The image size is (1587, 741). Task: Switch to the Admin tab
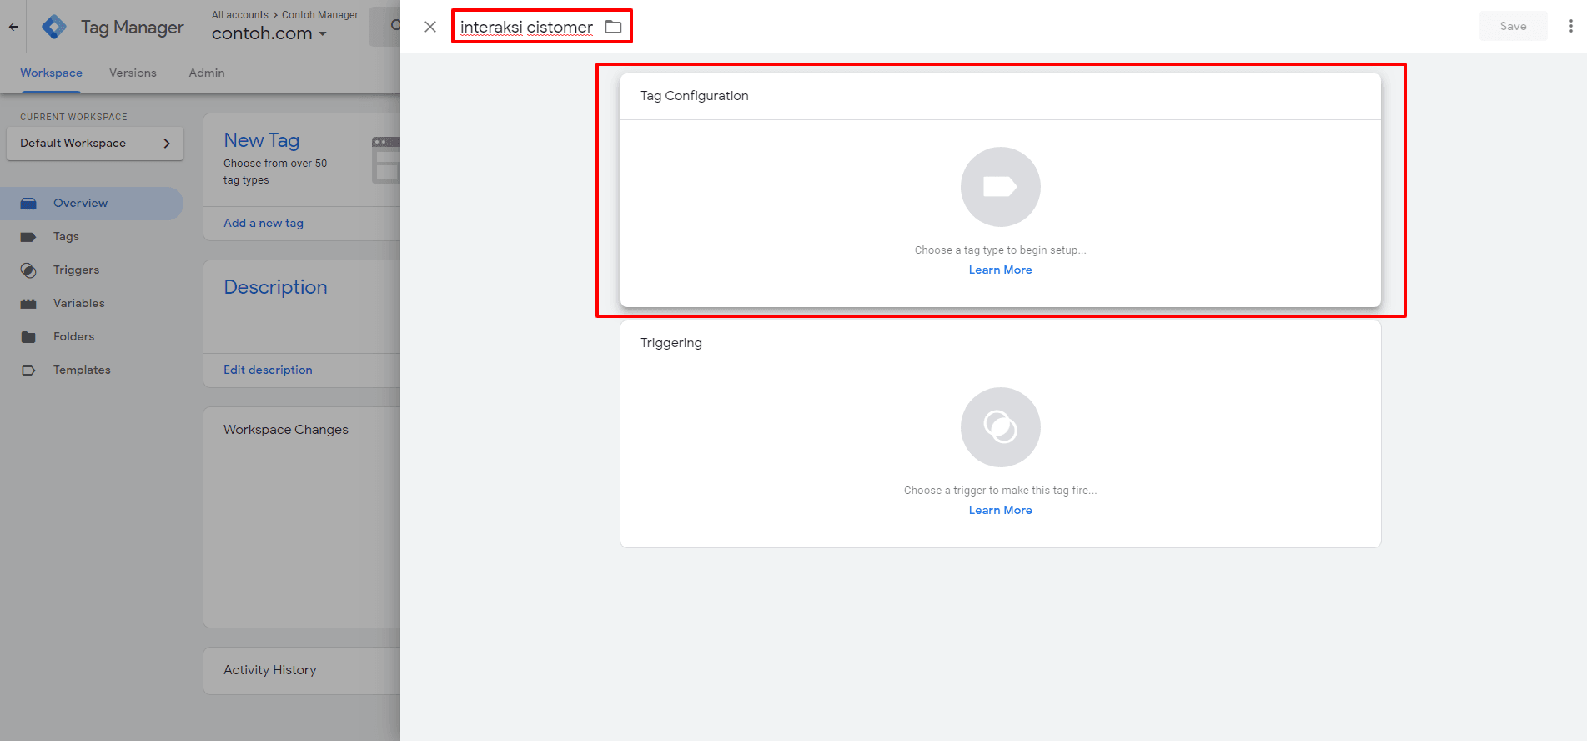(x=207, y=73)
